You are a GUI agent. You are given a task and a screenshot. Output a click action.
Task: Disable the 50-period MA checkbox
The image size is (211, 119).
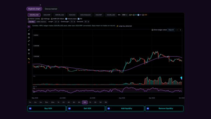138,15
